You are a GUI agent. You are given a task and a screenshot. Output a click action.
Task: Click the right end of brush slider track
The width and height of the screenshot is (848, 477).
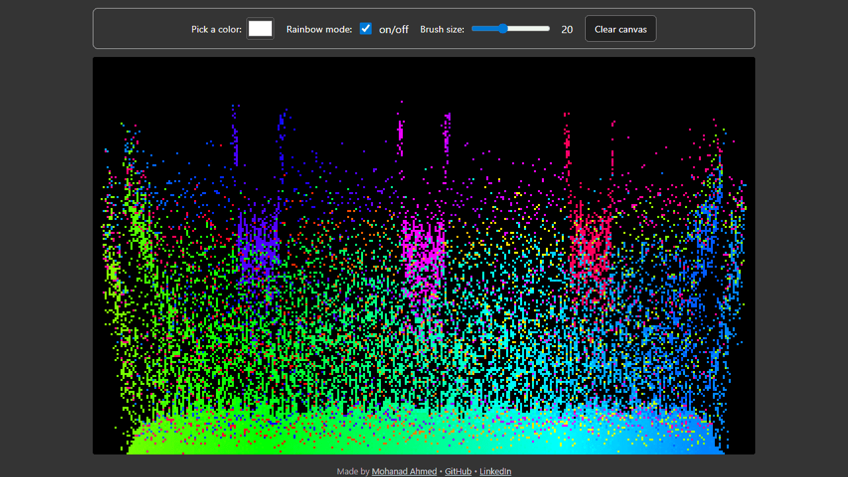click(548, 28)
